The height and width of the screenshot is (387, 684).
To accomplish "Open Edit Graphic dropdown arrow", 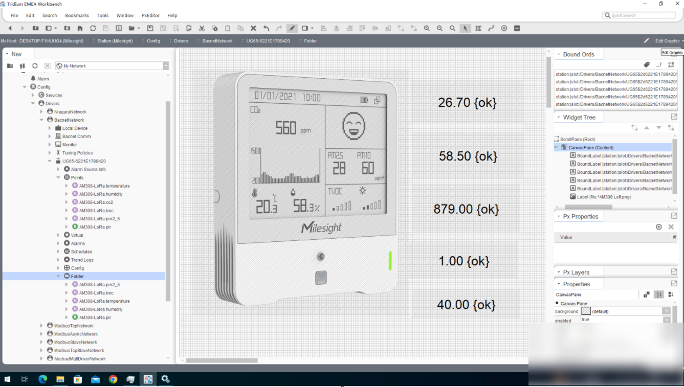I will [x=682, y=41].
